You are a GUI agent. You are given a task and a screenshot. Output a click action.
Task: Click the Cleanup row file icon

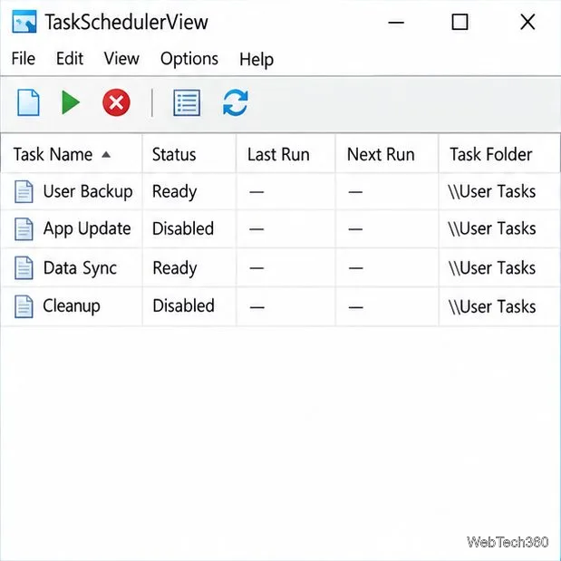pos(24,306)
